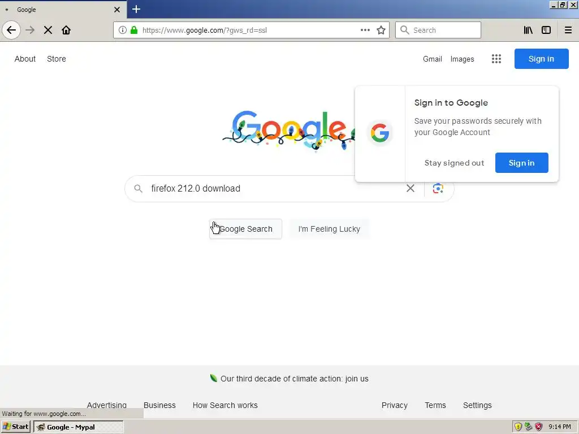Open the Advertising footer link
The width and height of the screenshot is (579, 434).
(x=107, y=405)
